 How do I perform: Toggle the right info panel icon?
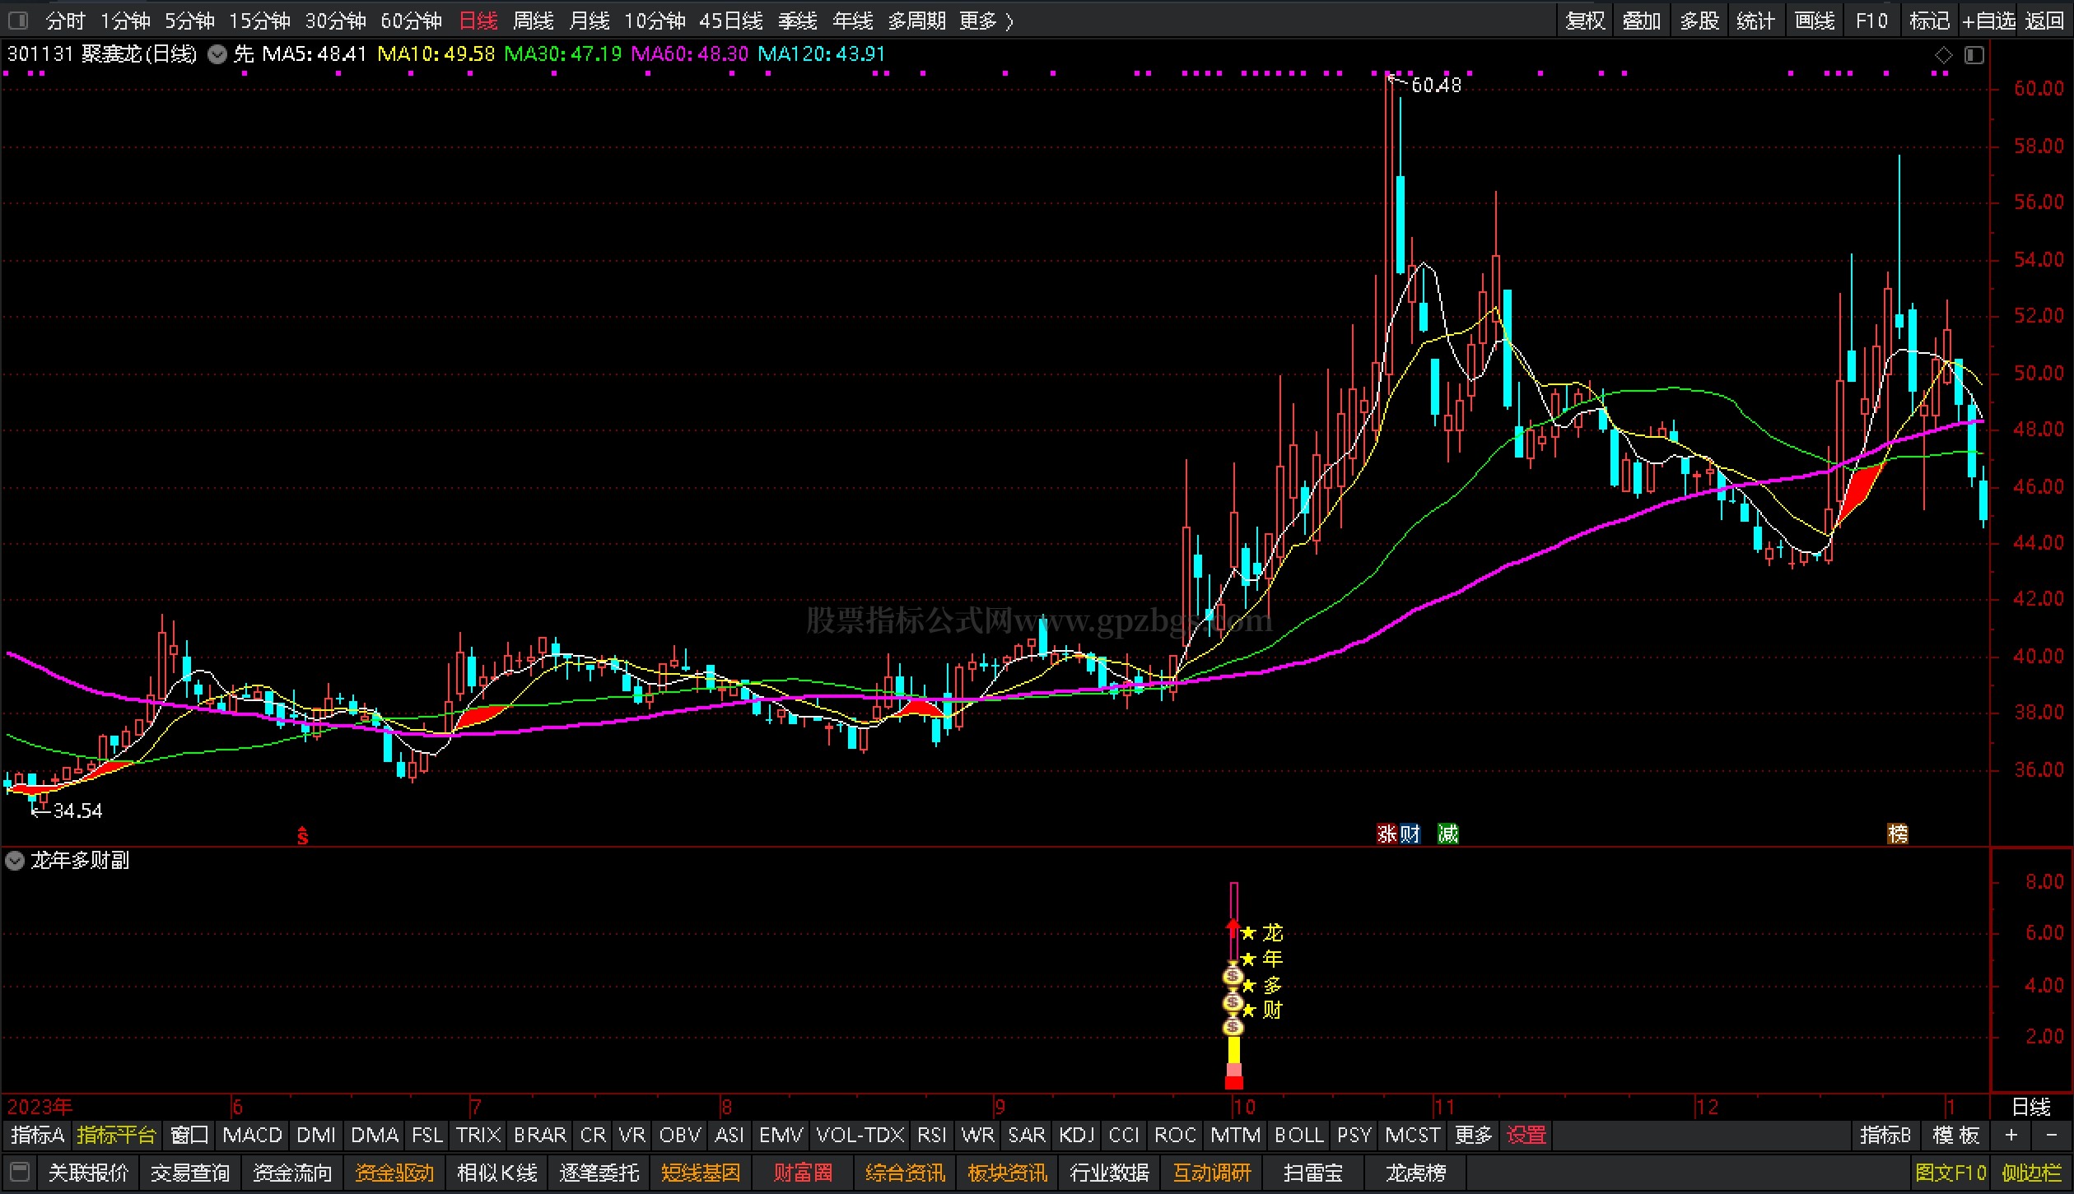(x=1974, y=55)
